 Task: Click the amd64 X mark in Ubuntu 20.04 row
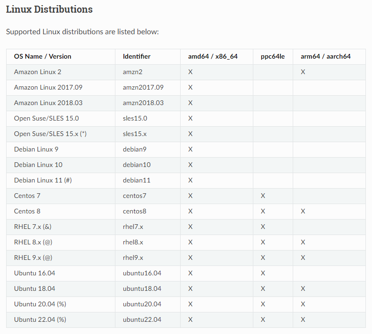point(190,304)
